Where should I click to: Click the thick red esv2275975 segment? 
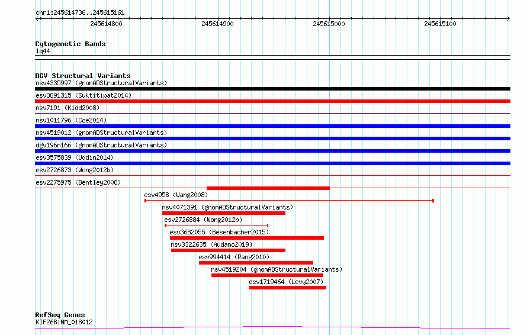pyautogui.click(x=268, y=188)
